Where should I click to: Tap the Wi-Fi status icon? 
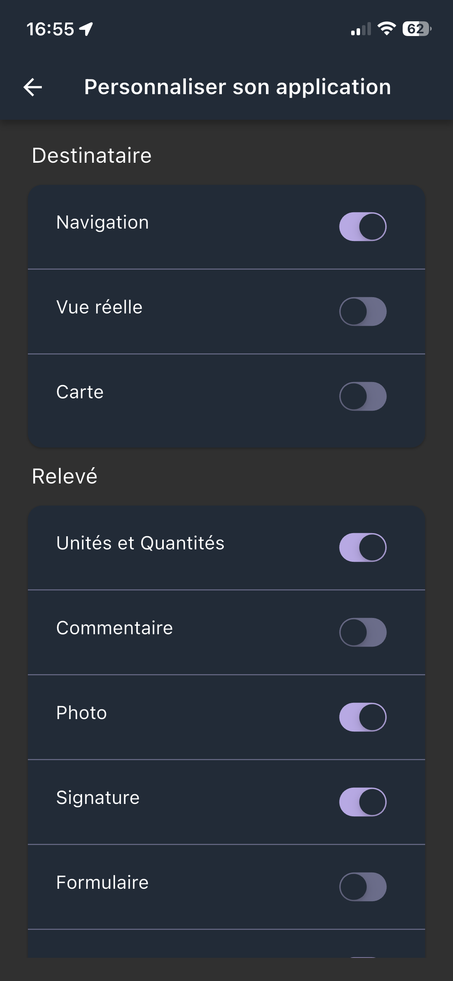(x=386, y=29)
